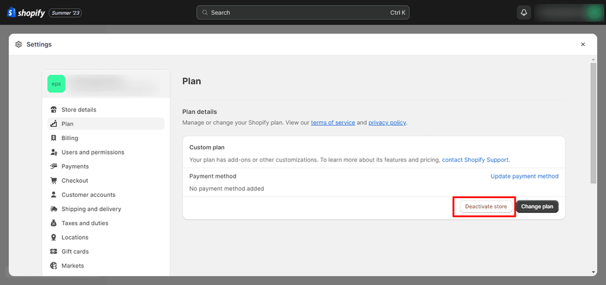This screenshot has height=285, width=606.
Task: Open Store details settings
Action: 106,110
